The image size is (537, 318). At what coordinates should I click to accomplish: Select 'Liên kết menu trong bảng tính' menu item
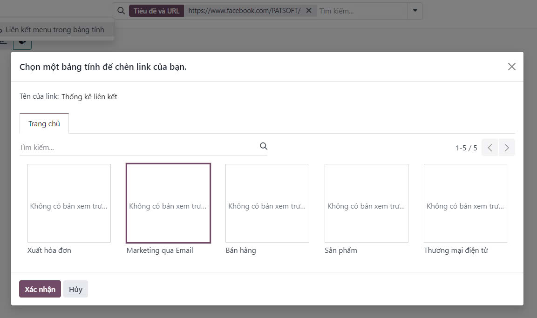click(55, 30)
